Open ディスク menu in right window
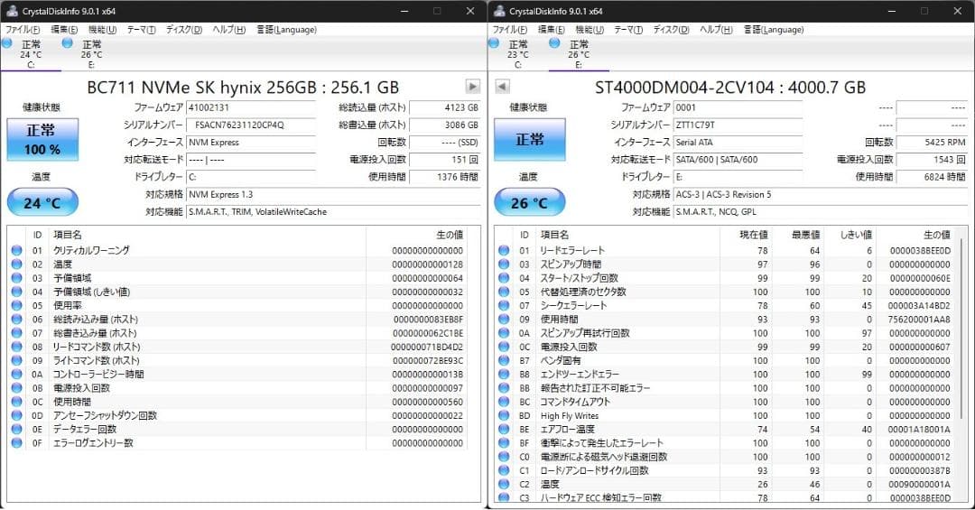Image resolution: width=975 pixels, height=510 pixels. [671, 29]
